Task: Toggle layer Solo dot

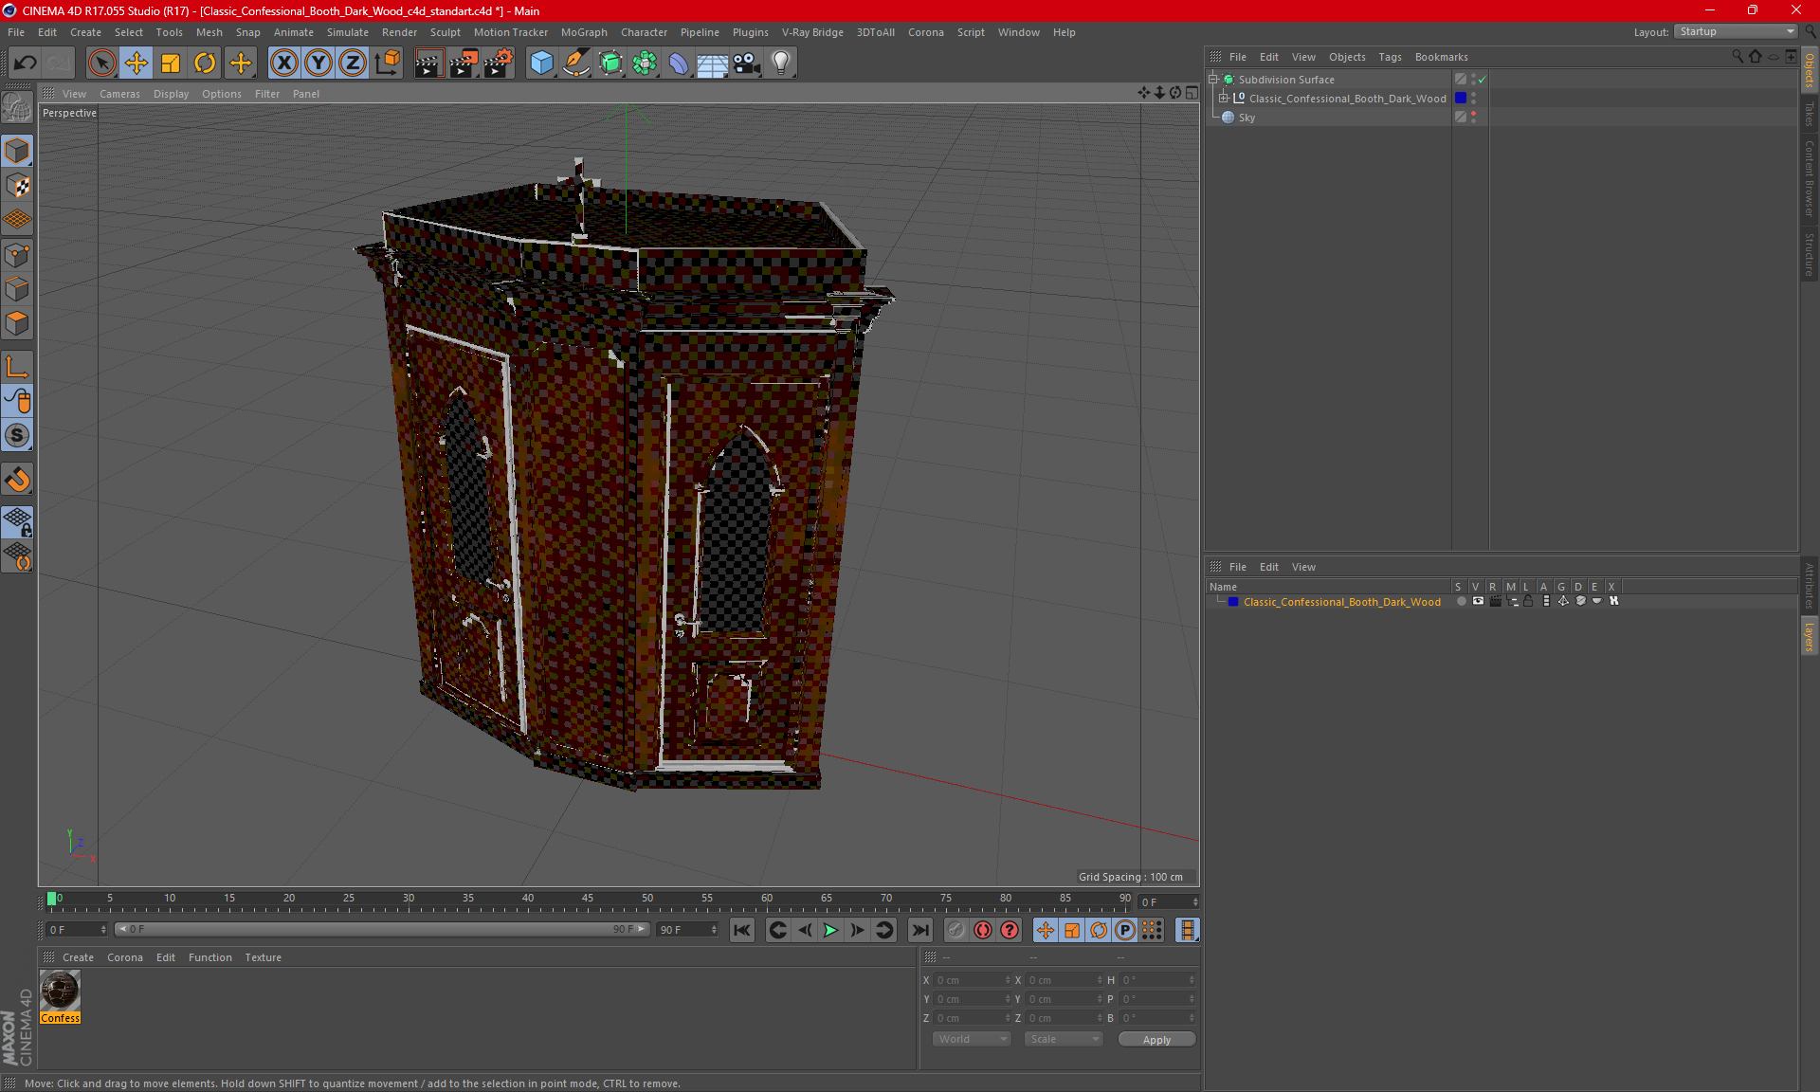Action: pyautogui.click(x=1461, y=601)
